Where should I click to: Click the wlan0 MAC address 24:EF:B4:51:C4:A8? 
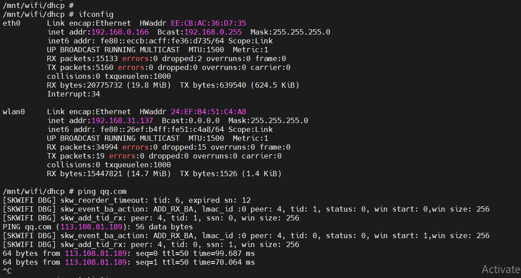(208, 112)
